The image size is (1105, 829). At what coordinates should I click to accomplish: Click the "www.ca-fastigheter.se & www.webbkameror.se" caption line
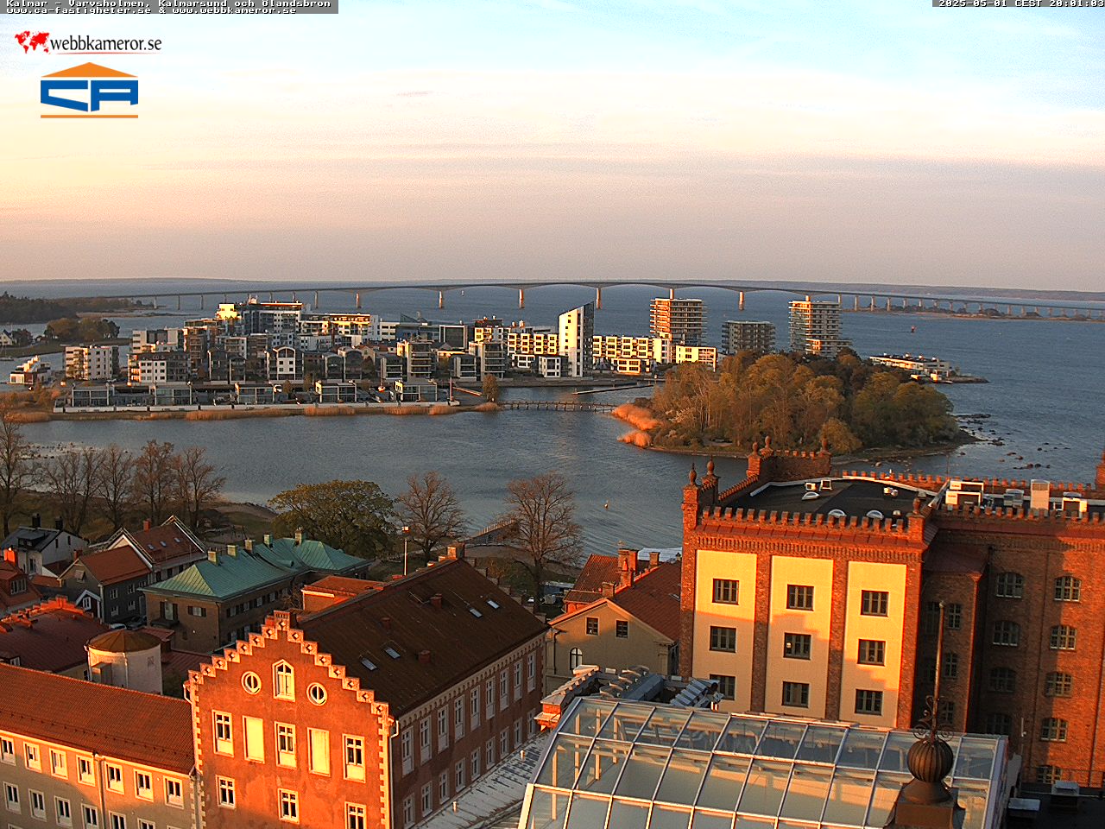(151, 10)
